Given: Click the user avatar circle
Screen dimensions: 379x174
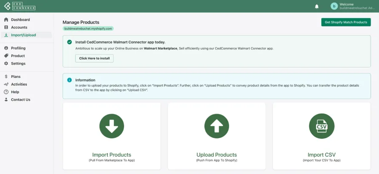Looking at the screenshot, I should click(x=334, y=6).
